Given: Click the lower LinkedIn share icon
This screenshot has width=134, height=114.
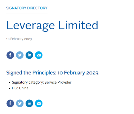Looking at the screenshot, I should pos(29,103).
